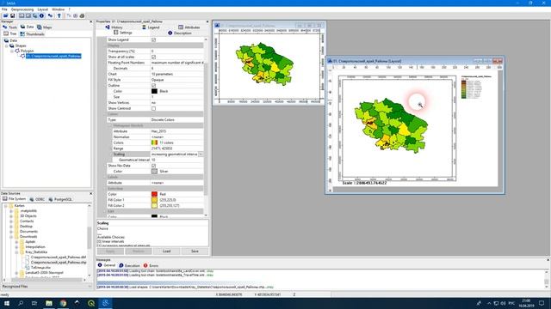The height and width of the screenshot is (309, 551).
Task: Click the taskbar search icon
Action: tap(21, 303)
